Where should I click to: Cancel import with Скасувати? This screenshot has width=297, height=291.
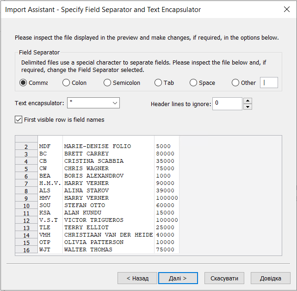coord(224,278)
